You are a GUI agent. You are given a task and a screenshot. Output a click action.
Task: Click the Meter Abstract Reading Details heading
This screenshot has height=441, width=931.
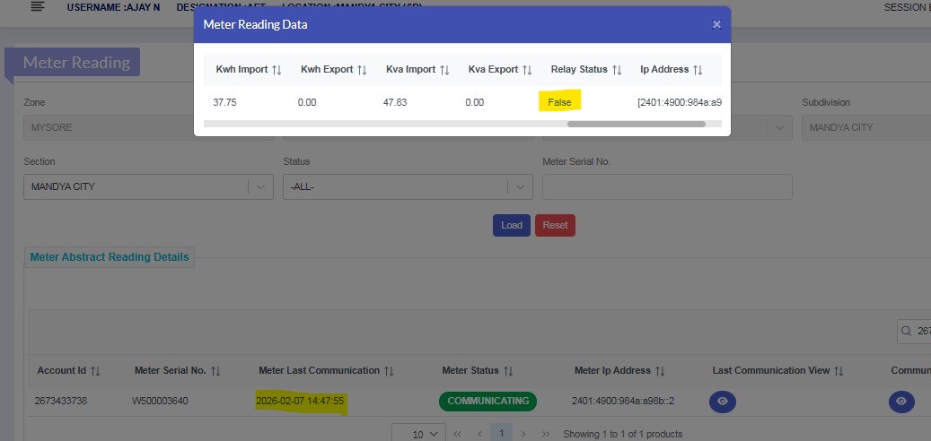pyautogui.click(x=110, y=257)
